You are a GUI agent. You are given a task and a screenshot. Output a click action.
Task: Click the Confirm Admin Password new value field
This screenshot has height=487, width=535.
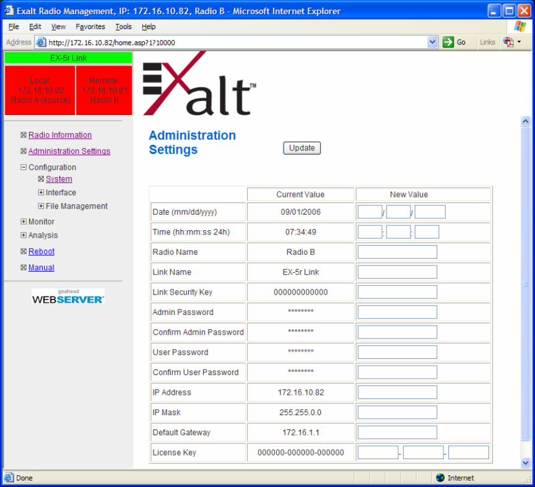coord(397,332)
